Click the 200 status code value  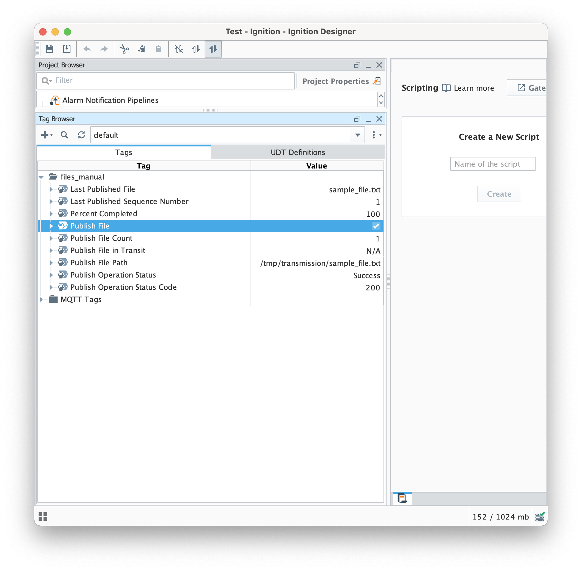coord(373,288)
